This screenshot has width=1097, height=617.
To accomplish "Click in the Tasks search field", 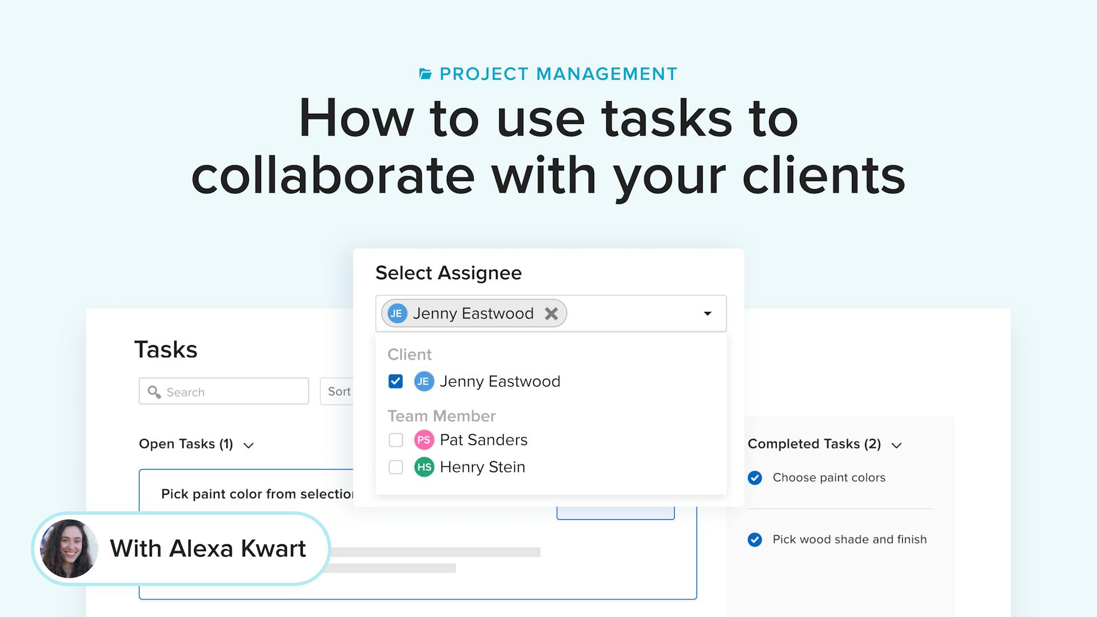I will (234, 392).
